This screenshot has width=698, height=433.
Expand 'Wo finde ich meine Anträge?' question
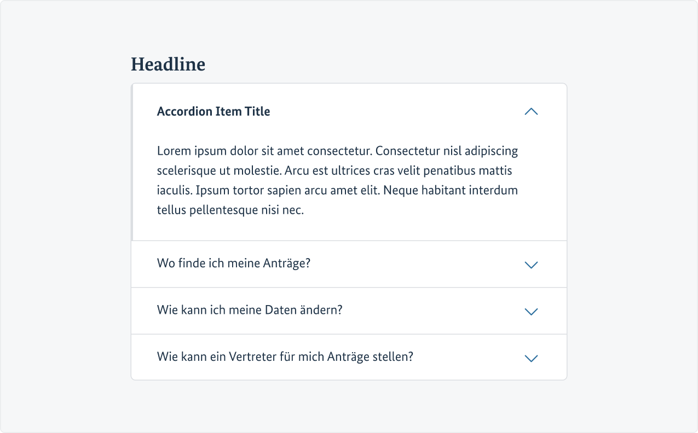pyautogui.click(x=233, y=264)
